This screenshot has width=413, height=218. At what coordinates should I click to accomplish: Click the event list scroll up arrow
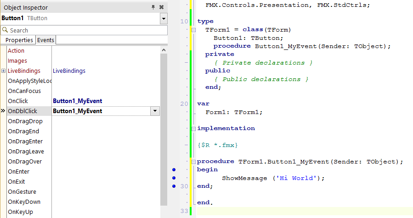164,50
